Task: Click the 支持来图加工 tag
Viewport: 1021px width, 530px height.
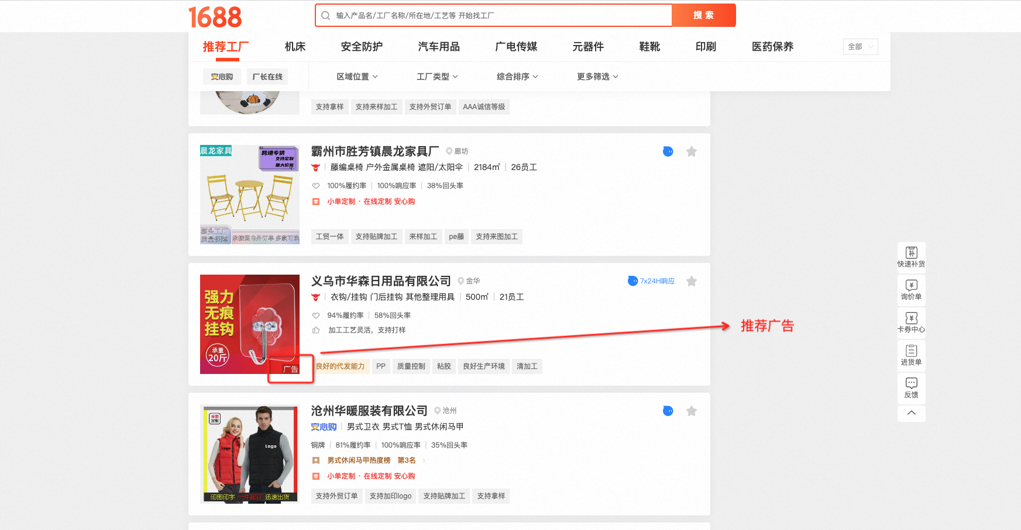Action: coord(497,237)
